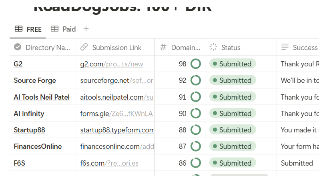Image resolution: width=319 pixels, height=176 pixels.
Task: Click the lines icon in Success column header
Action: pyautogui.click(x=285, y=47)
